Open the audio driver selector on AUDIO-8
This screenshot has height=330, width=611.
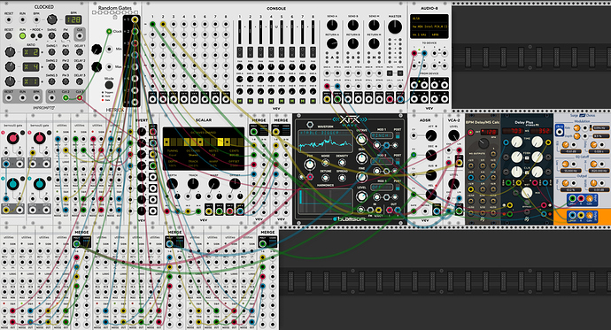pyautogui.click(x=429, y=19)
